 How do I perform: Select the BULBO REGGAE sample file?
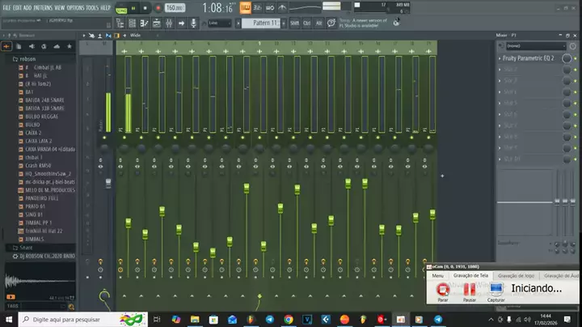point(41,118)
